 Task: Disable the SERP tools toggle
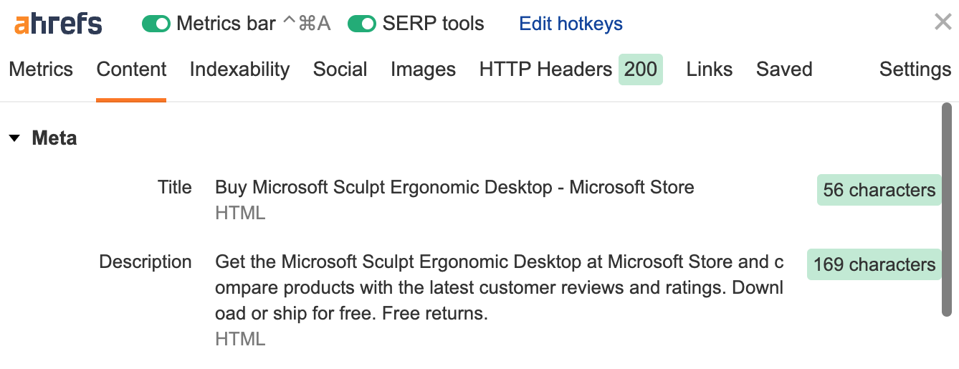click(x=362, y=24)
